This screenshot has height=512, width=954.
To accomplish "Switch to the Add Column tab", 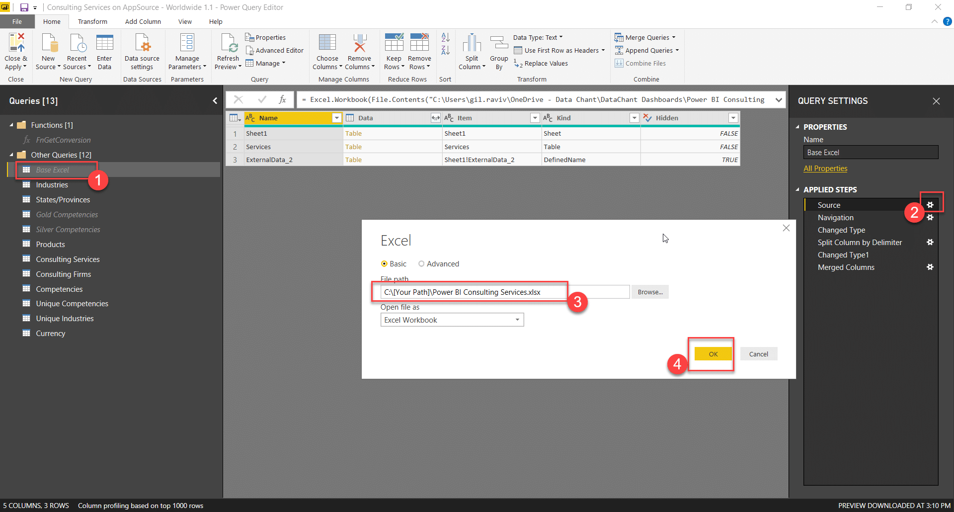I will click(143, 21).
